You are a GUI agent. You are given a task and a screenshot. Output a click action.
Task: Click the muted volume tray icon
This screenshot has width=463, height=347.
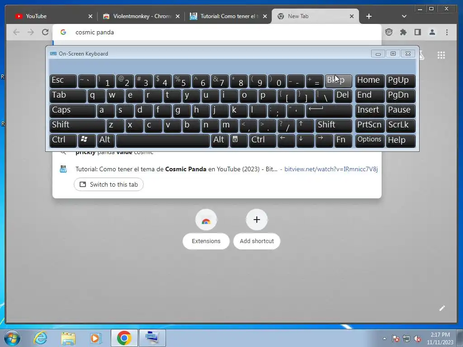417,338
